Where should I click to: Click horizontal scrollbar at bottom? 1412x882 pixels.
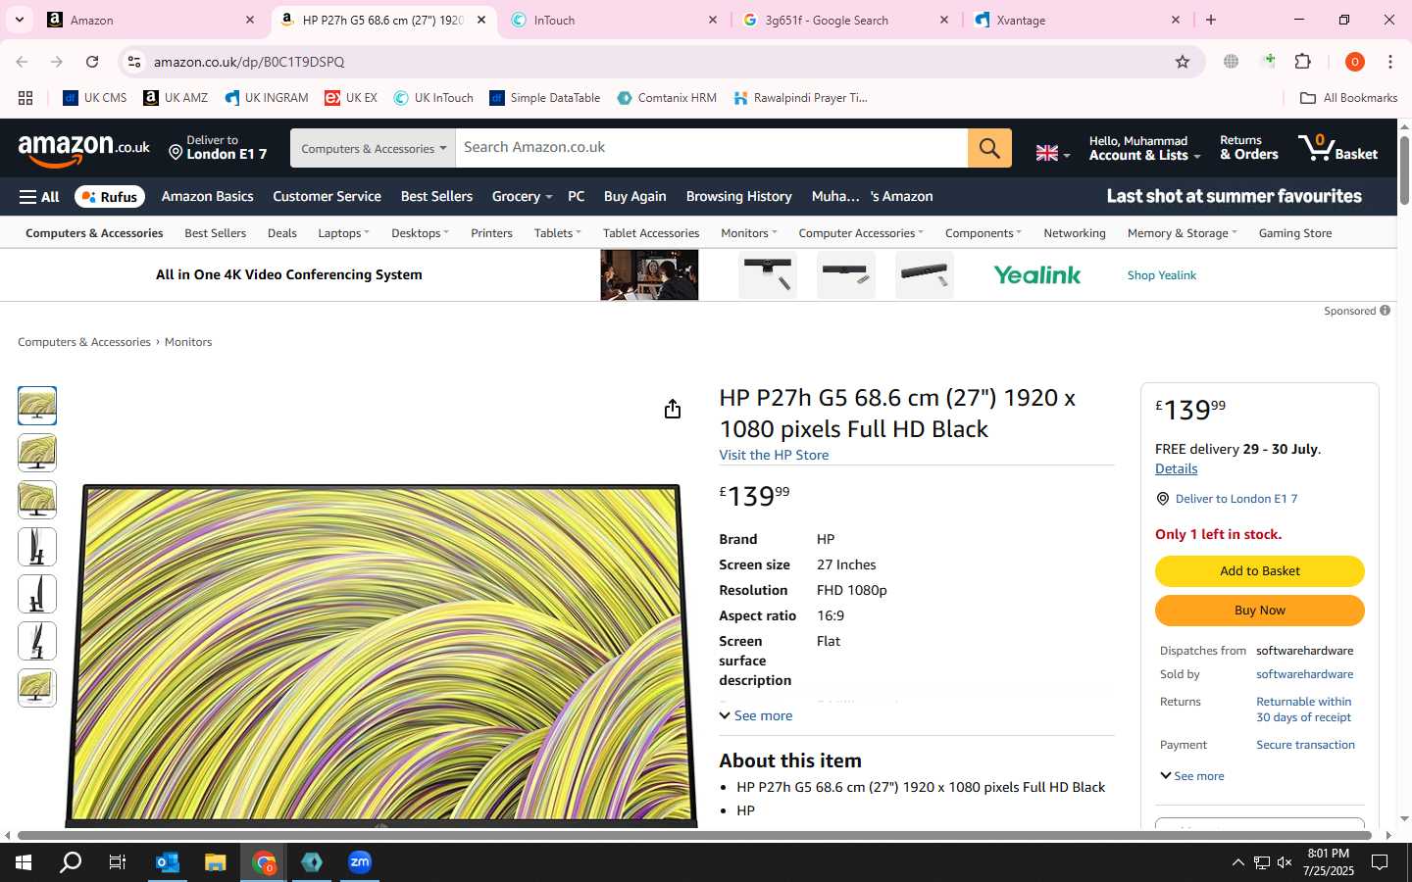click(694, 836)
